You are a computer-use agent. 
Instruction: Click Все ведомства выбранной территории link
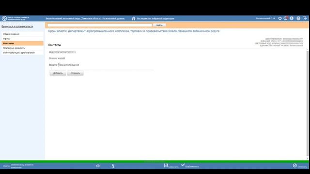coord(155,18)
